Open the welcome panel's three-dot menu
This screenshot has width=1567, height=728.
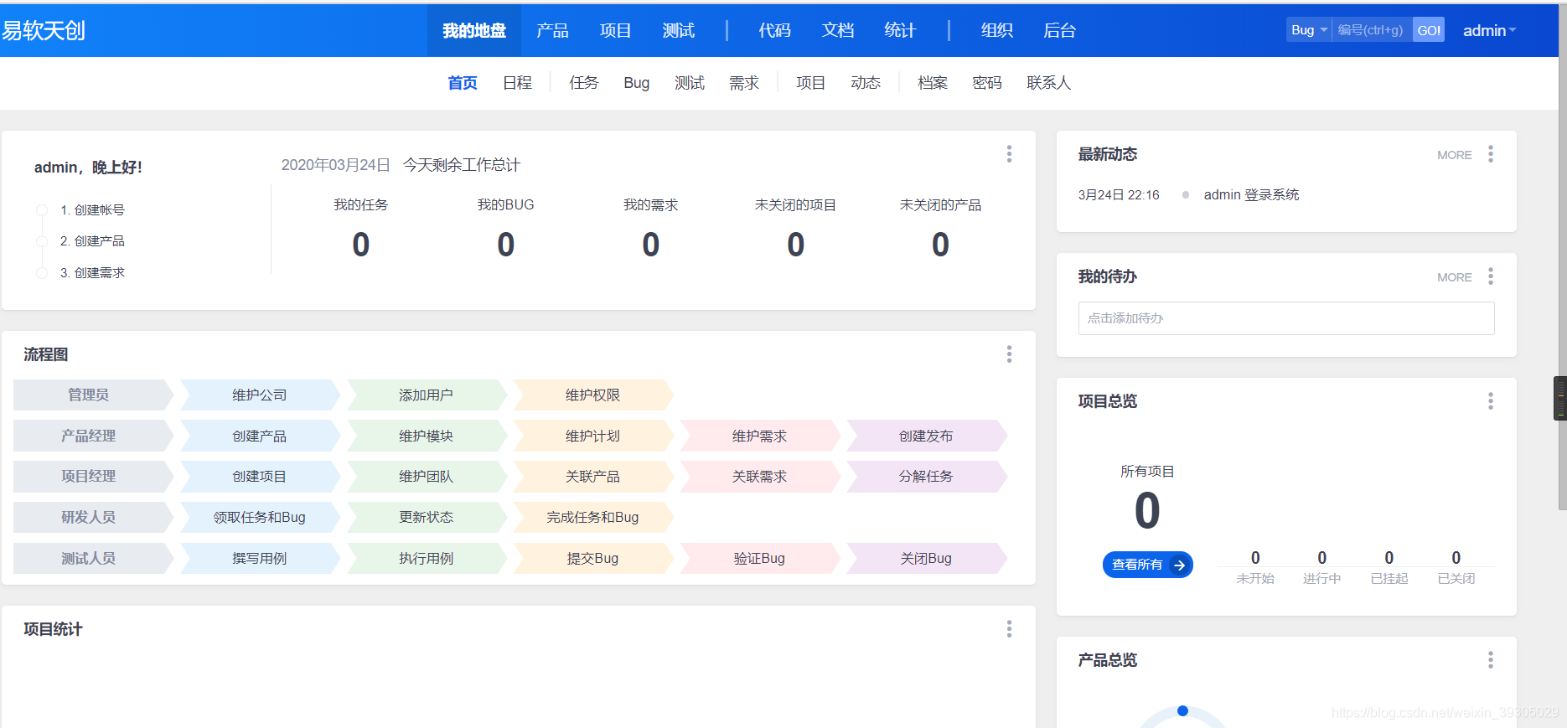(x=1009, y=154)
